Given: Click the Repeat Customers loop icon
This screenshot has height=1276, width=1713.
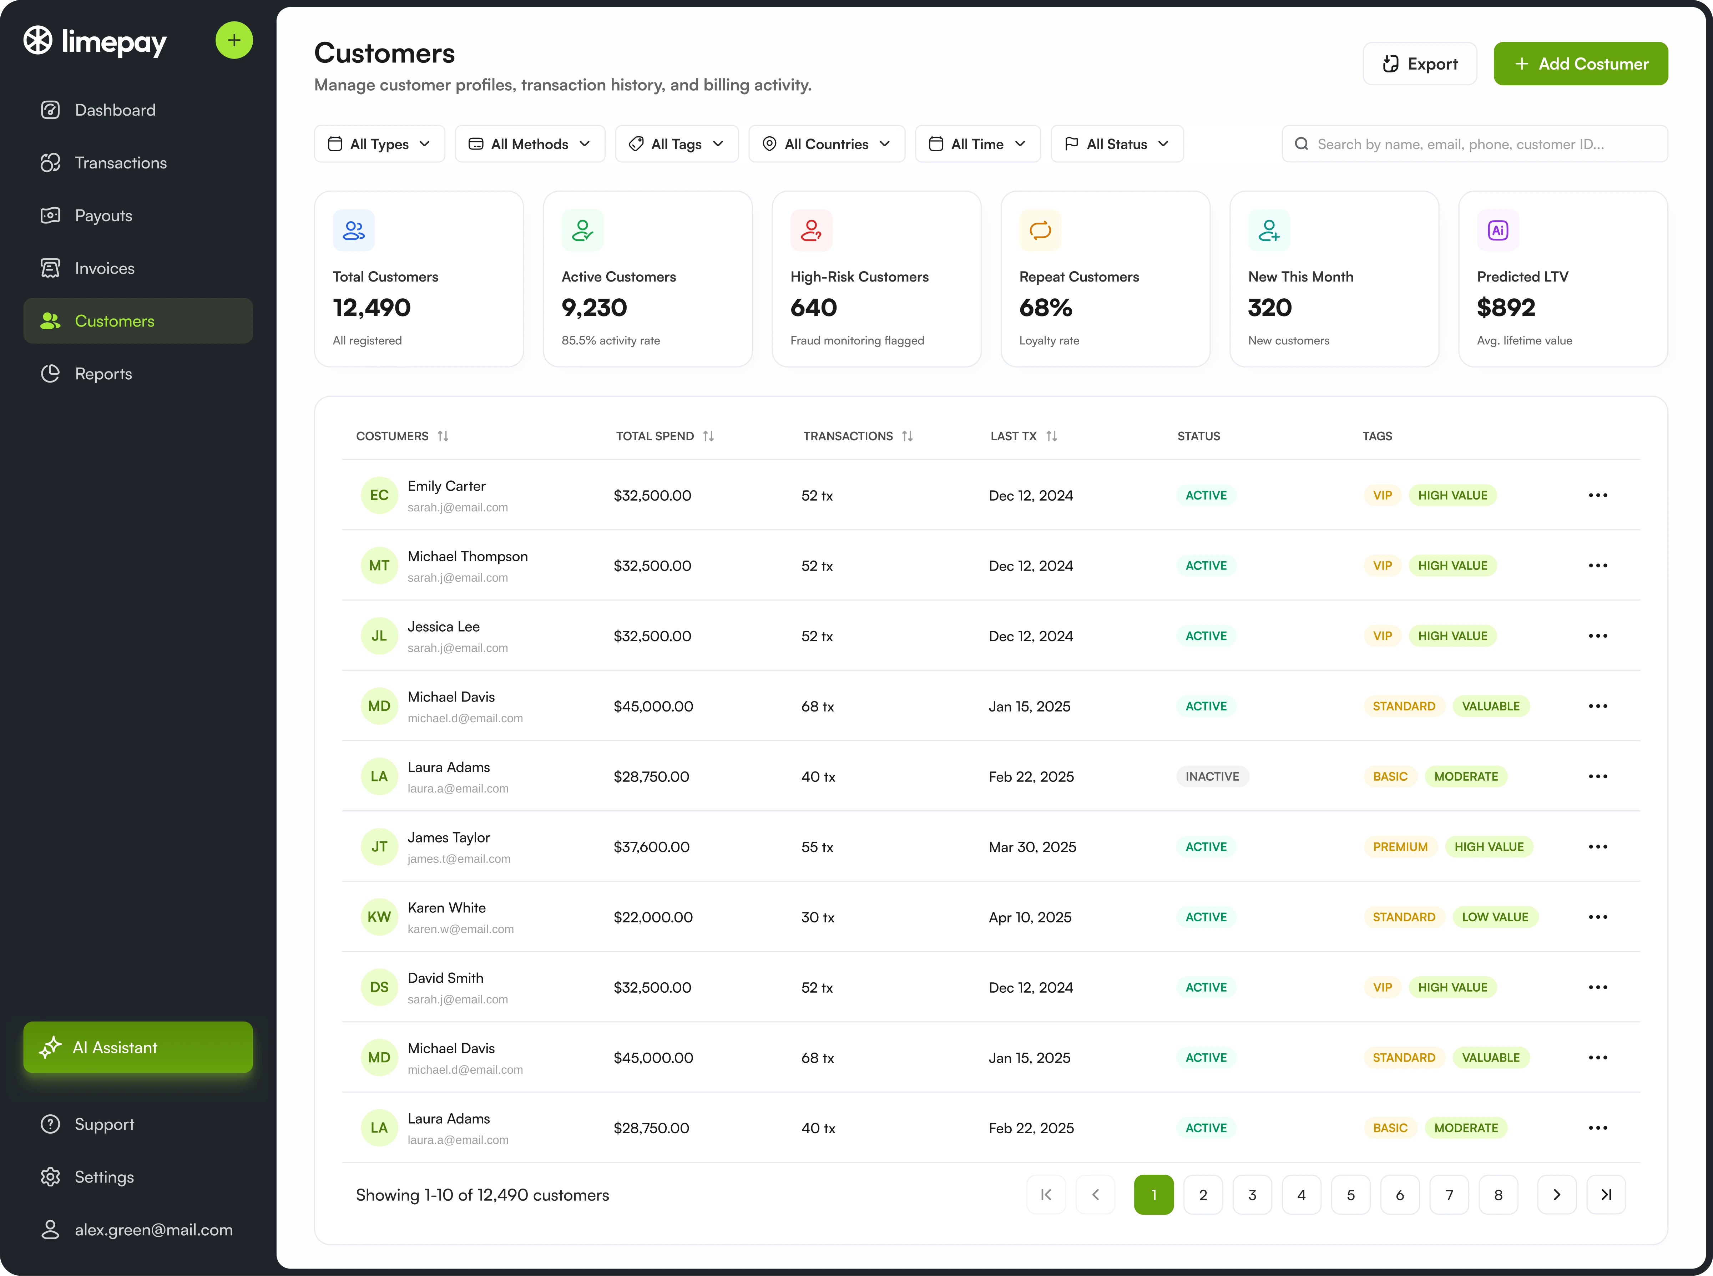Looking at the screenshot, I should click(1040, 230).
